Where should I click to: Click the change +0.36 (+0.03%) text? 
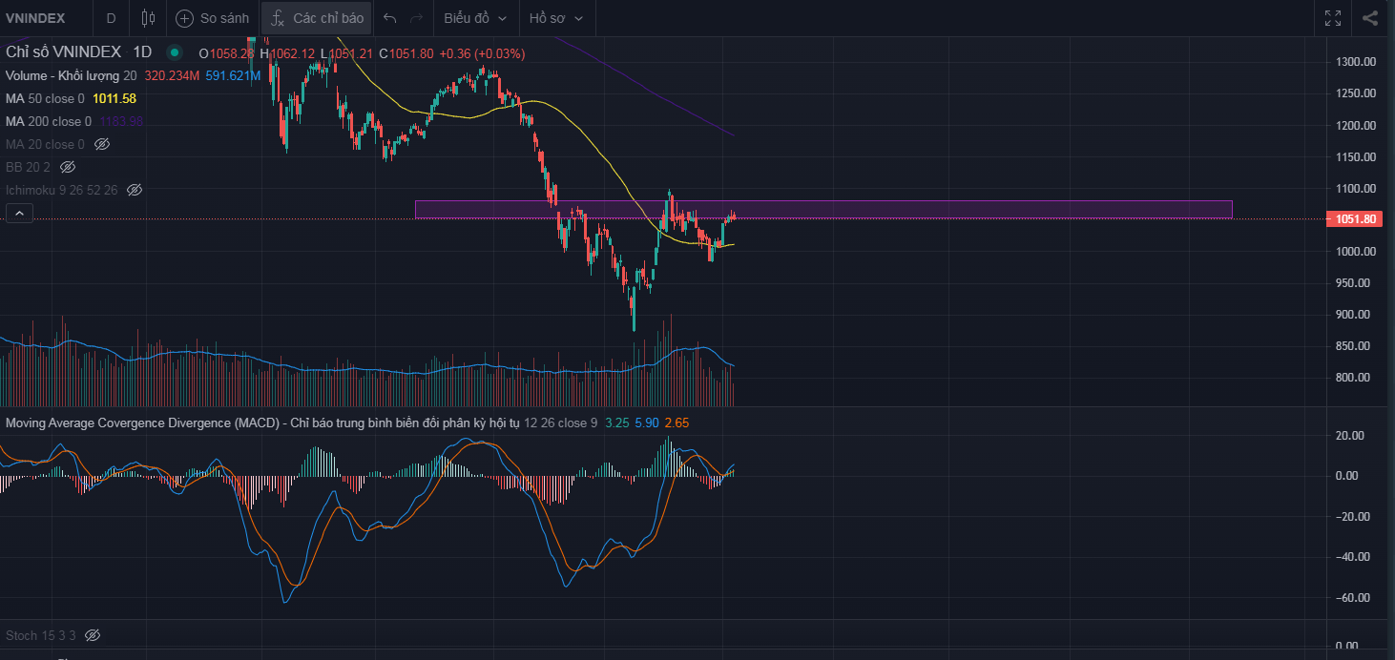482,53
